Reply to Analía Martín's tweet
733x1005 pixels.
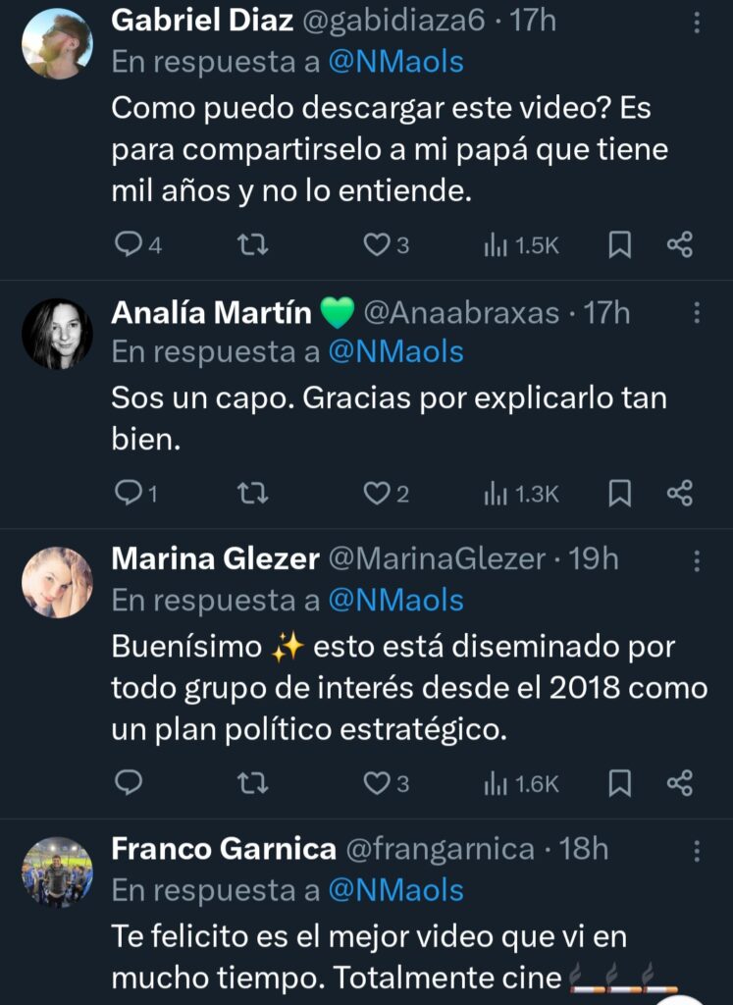[x=130, y=493]
